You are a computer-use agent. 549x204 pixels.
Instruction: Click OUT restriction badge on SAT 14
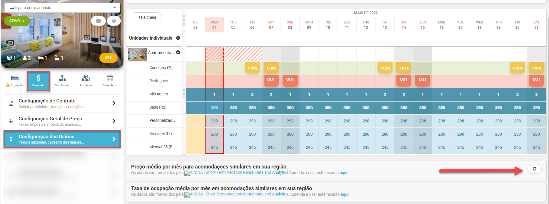click(404, 80)
